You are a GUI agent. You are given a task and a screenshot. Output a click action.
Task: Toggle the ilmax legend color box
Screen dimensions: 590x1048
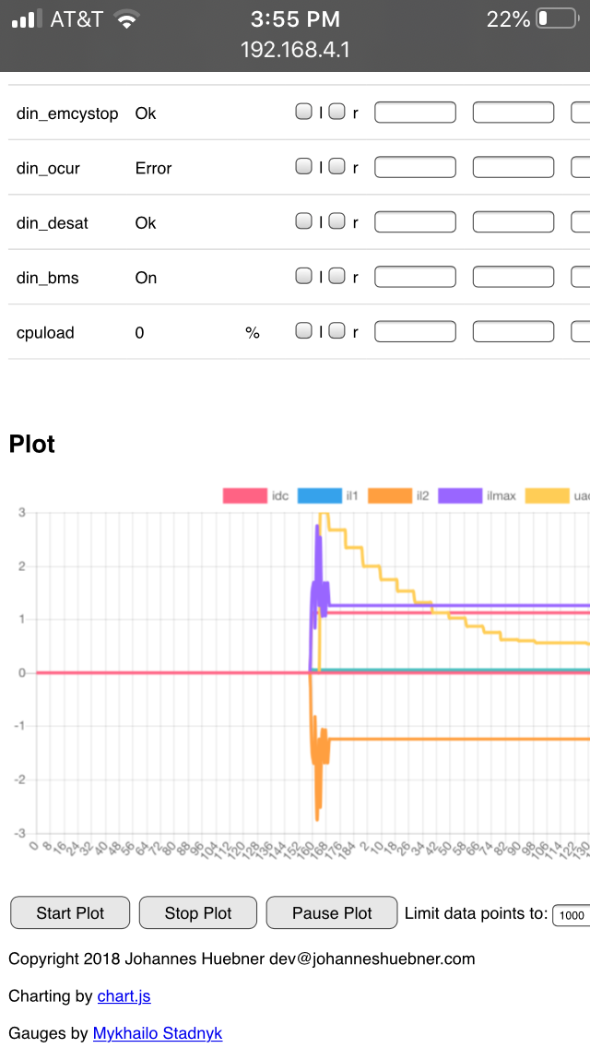[x=458, y=496]
